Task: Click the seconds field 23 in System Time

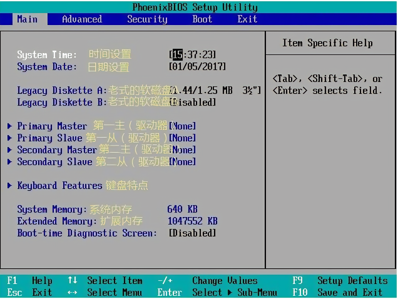Action: (x=207, y=55)
